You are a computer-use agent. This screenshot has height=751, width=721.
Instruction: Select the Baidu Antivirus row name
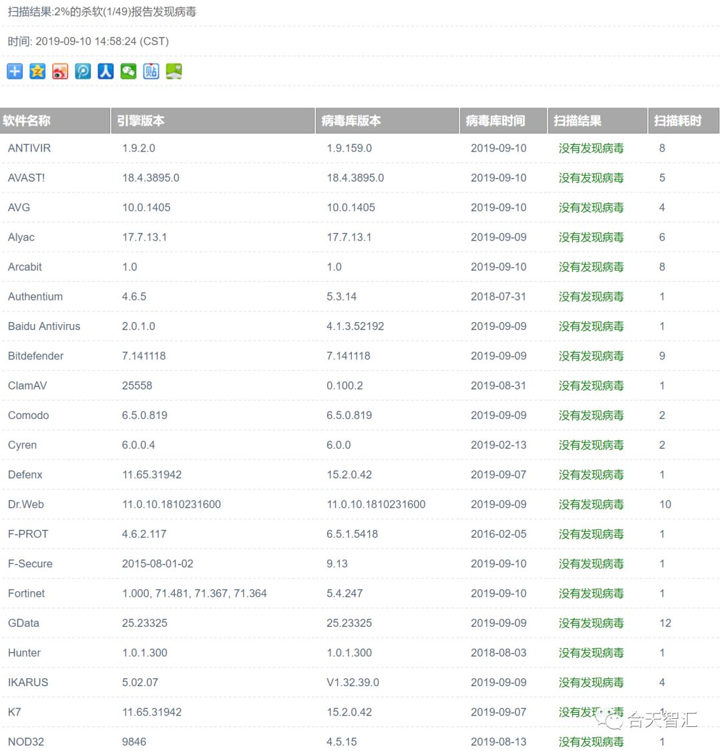pyautogui.click(x=44, y=326)
